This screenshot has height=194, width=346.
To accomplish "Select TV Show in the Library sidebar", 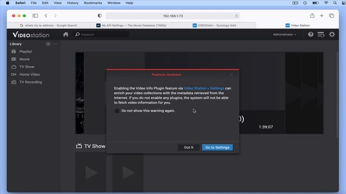I will click(x=26, y=67).
